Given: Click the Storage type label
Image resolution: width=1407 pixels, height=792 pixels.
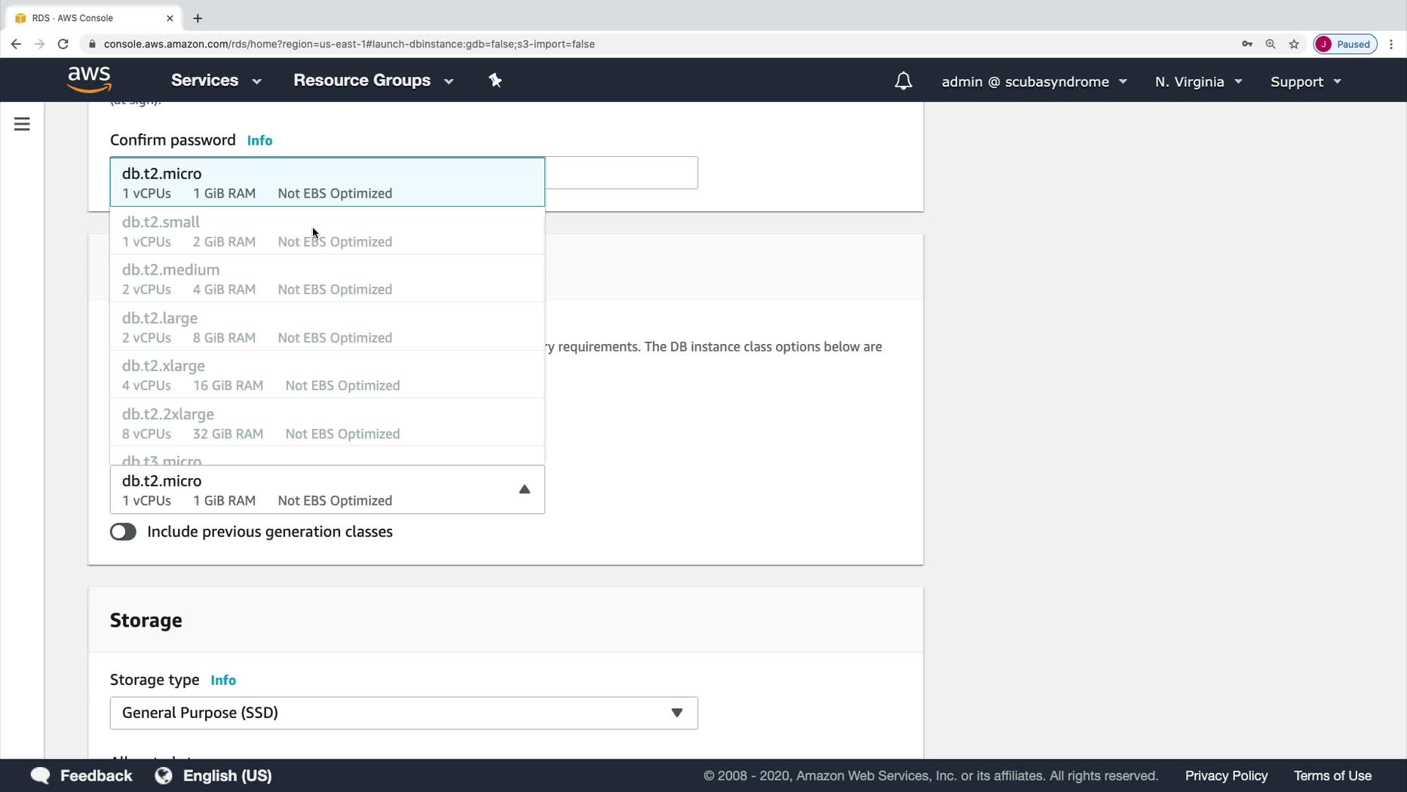Looking at the screenshot, I should point(155,680).
